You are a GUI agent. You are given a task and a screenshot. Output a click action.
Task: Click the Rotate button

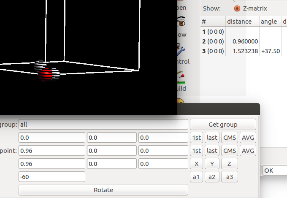point(103,190)
